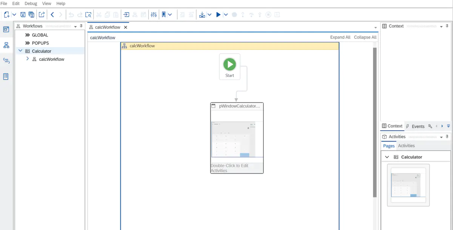Open the Activities panel options dropdown
The height and width of the screenshot is (230, 453).
point(441,137)
